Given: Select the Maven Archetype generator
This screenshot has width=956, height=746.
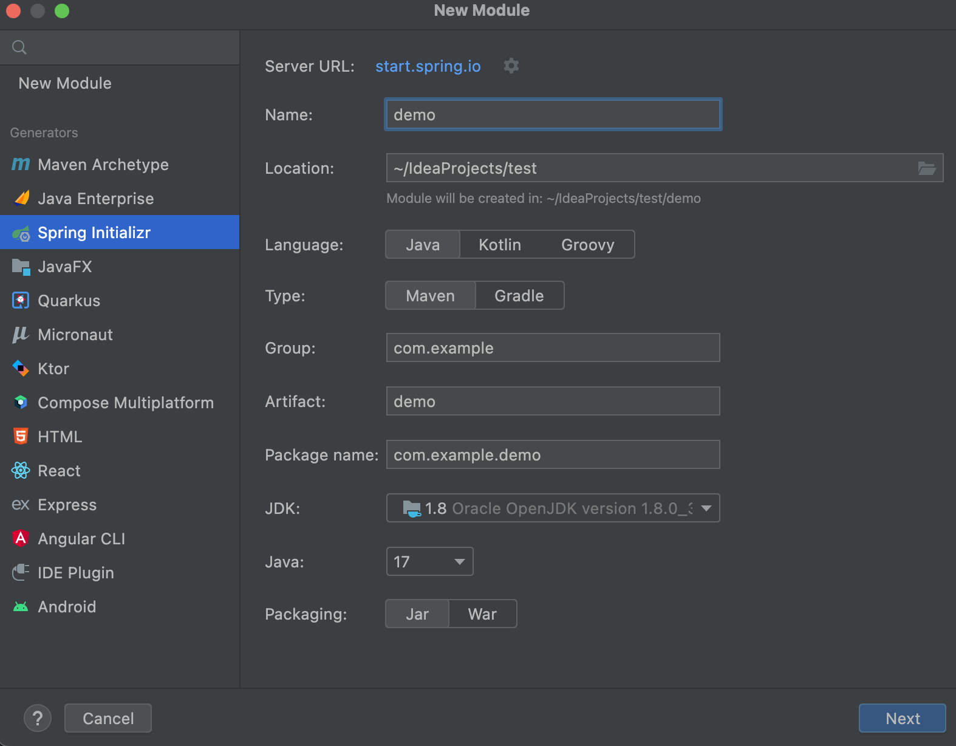Looking at the screenshot, I should click(x=120, y=165).
